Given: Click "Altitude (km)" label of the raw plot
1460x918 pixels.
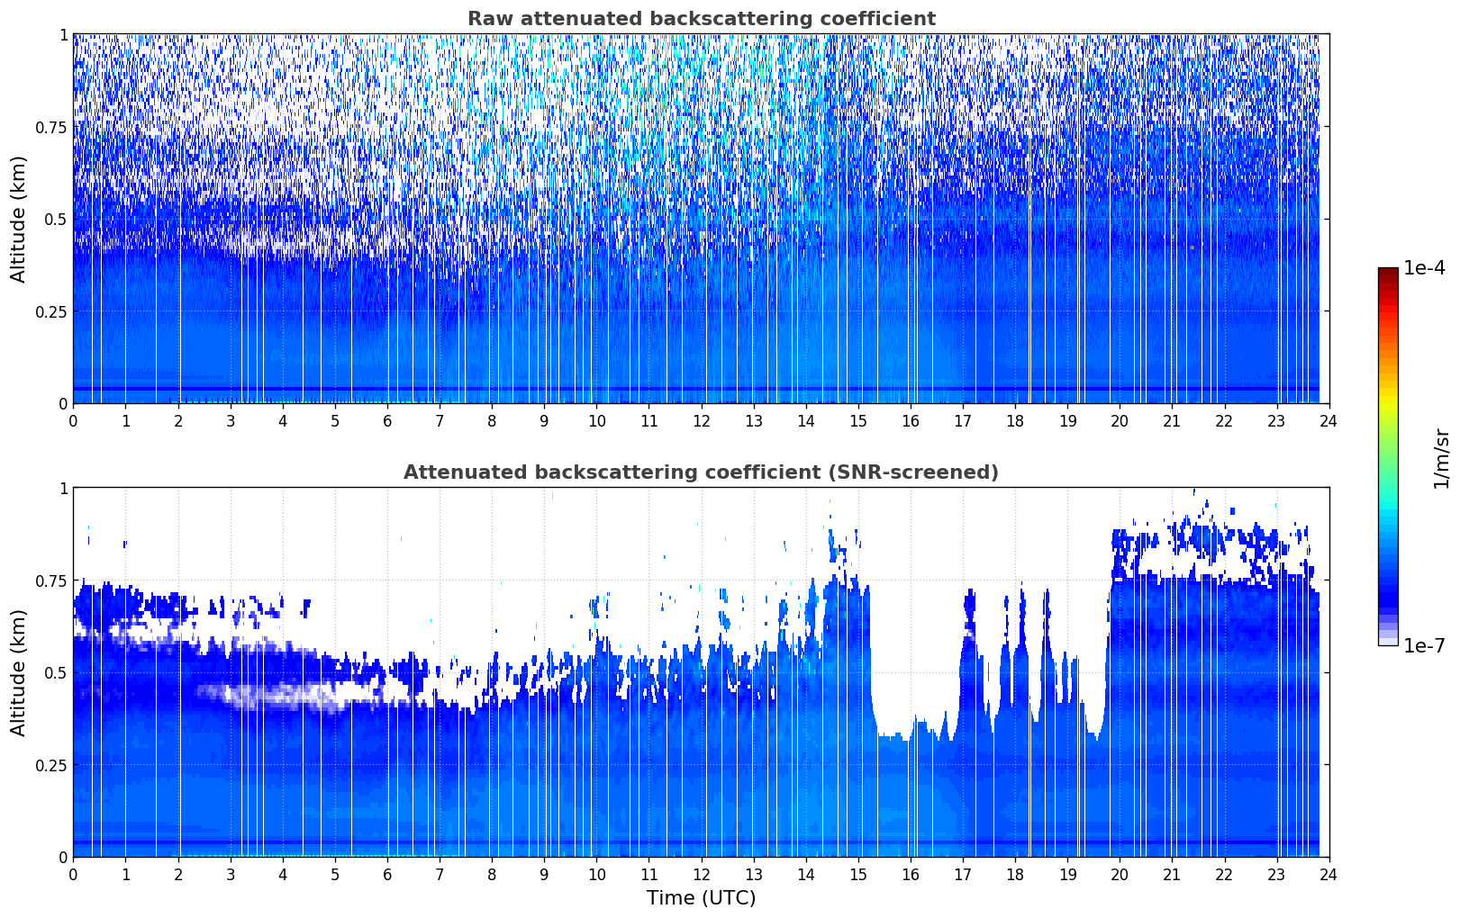Looking at the screenshot, I should [19, 219].
